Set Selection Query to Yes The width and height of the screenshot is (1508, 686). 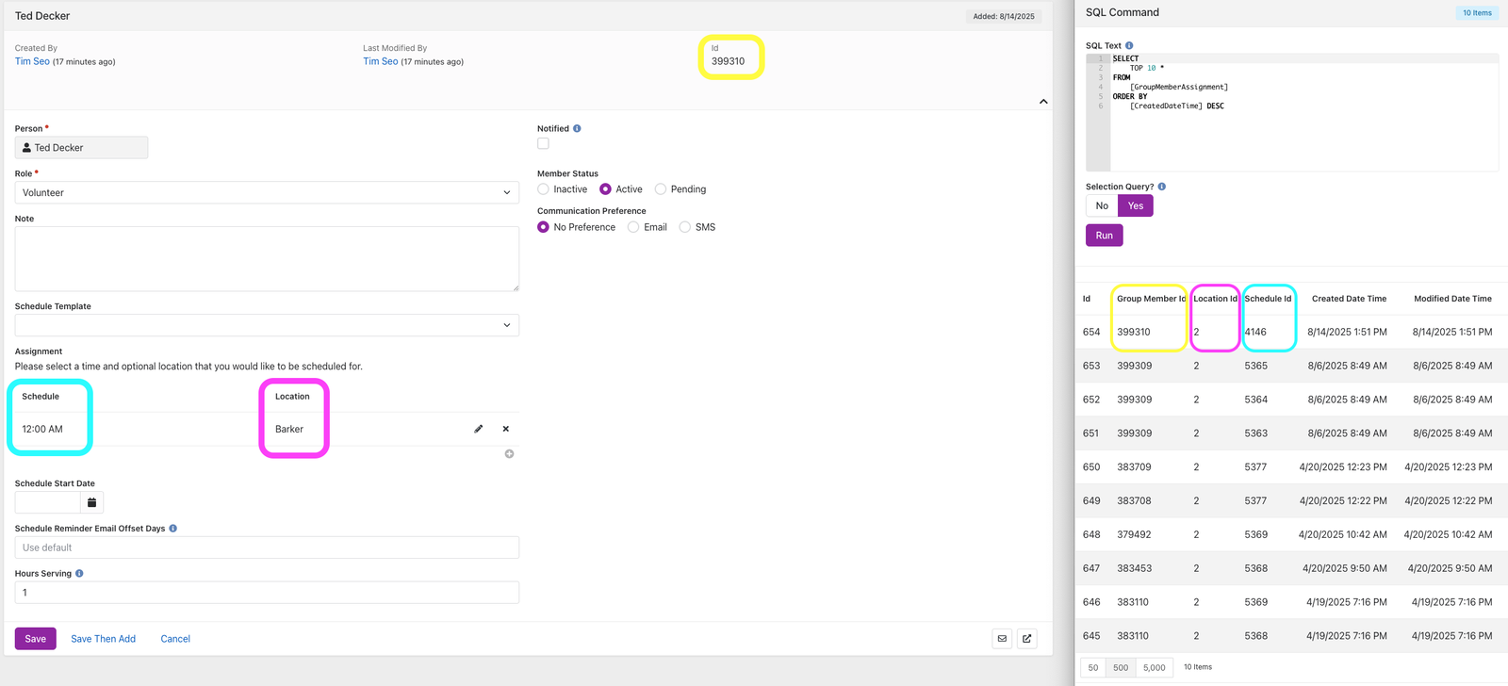[x=1136, y=205]
